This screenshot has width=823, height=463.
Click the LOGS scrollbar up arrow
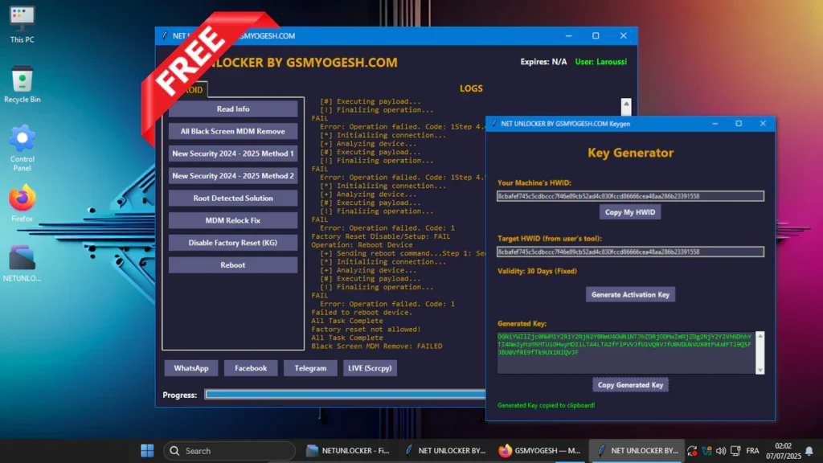[626, 105]
